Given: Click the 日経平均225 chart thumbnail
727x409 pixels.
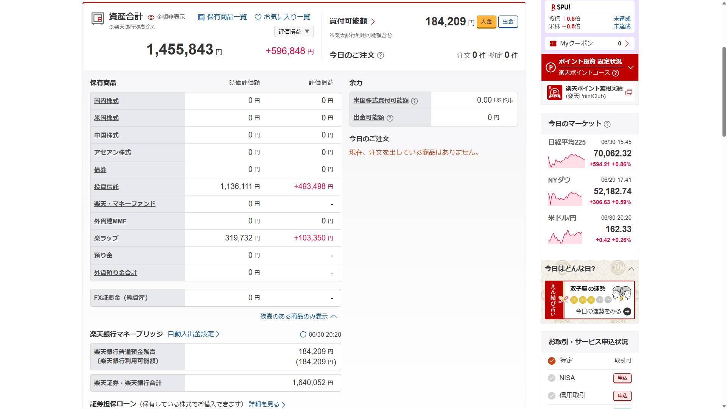Looking at the screenshot, I should [x=566, y=161].
